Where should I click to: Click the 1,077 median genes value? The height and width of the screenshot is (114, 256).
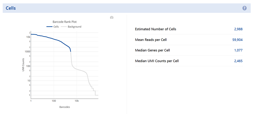[x=238, y=50]
